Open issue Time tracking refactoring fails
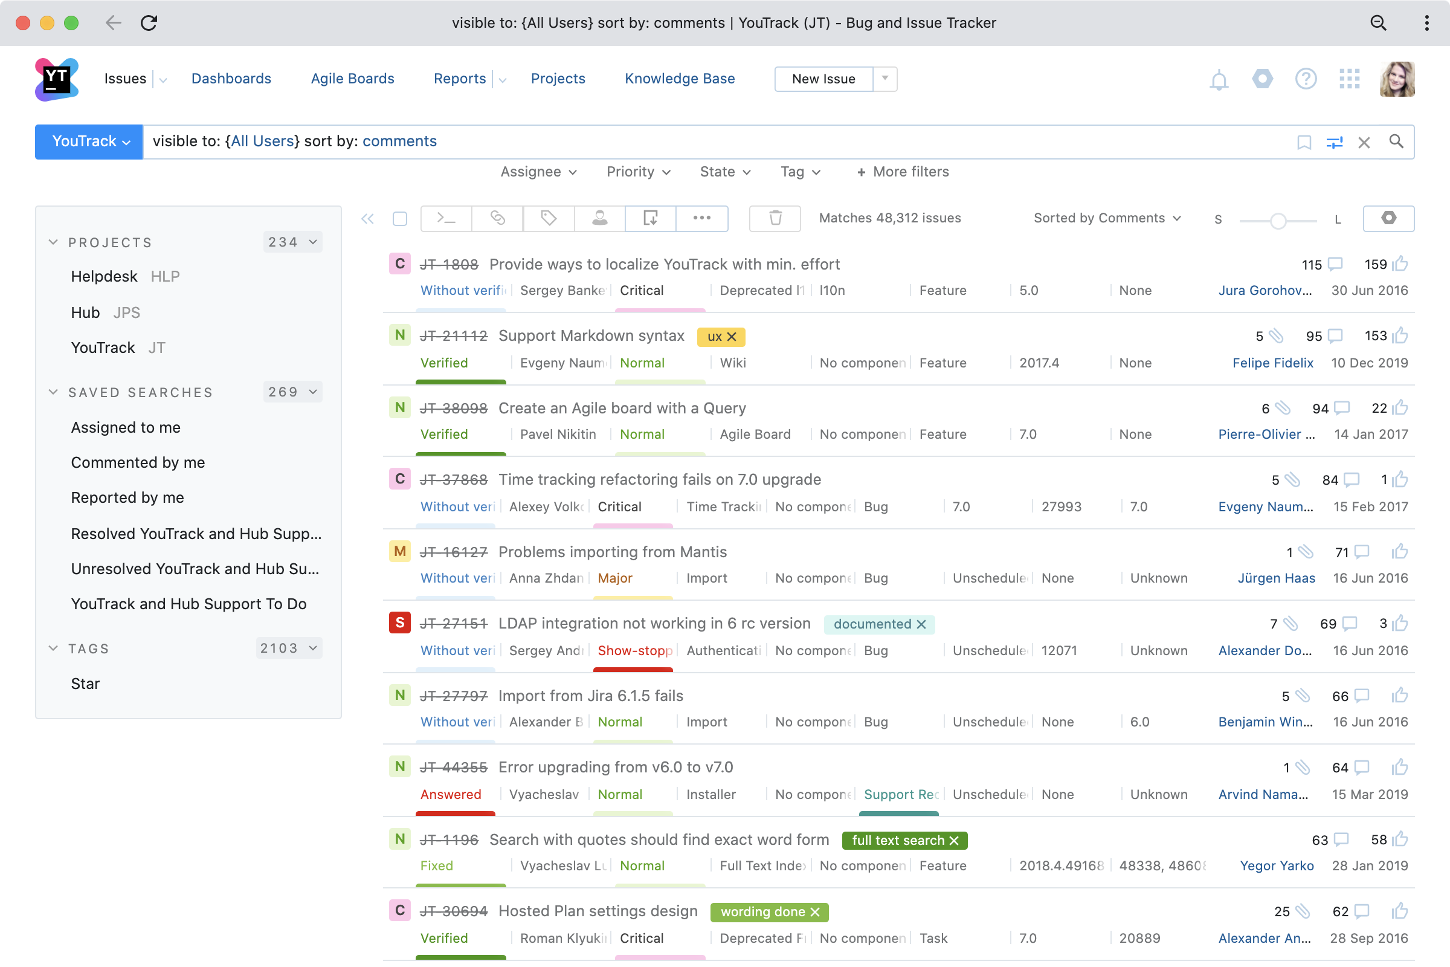1450x967 pixels. 660,480
